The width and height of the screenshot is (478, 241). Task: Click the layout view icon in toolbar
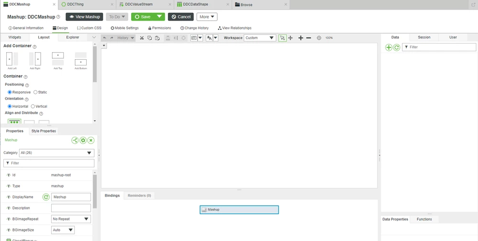(194, 38)
